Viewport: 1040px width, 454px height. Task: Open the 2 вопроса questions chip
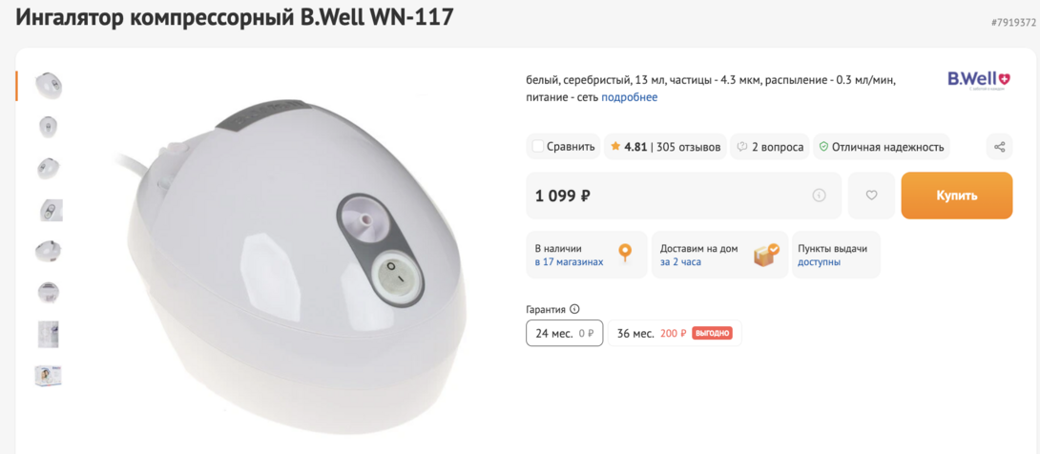(770, 147)
